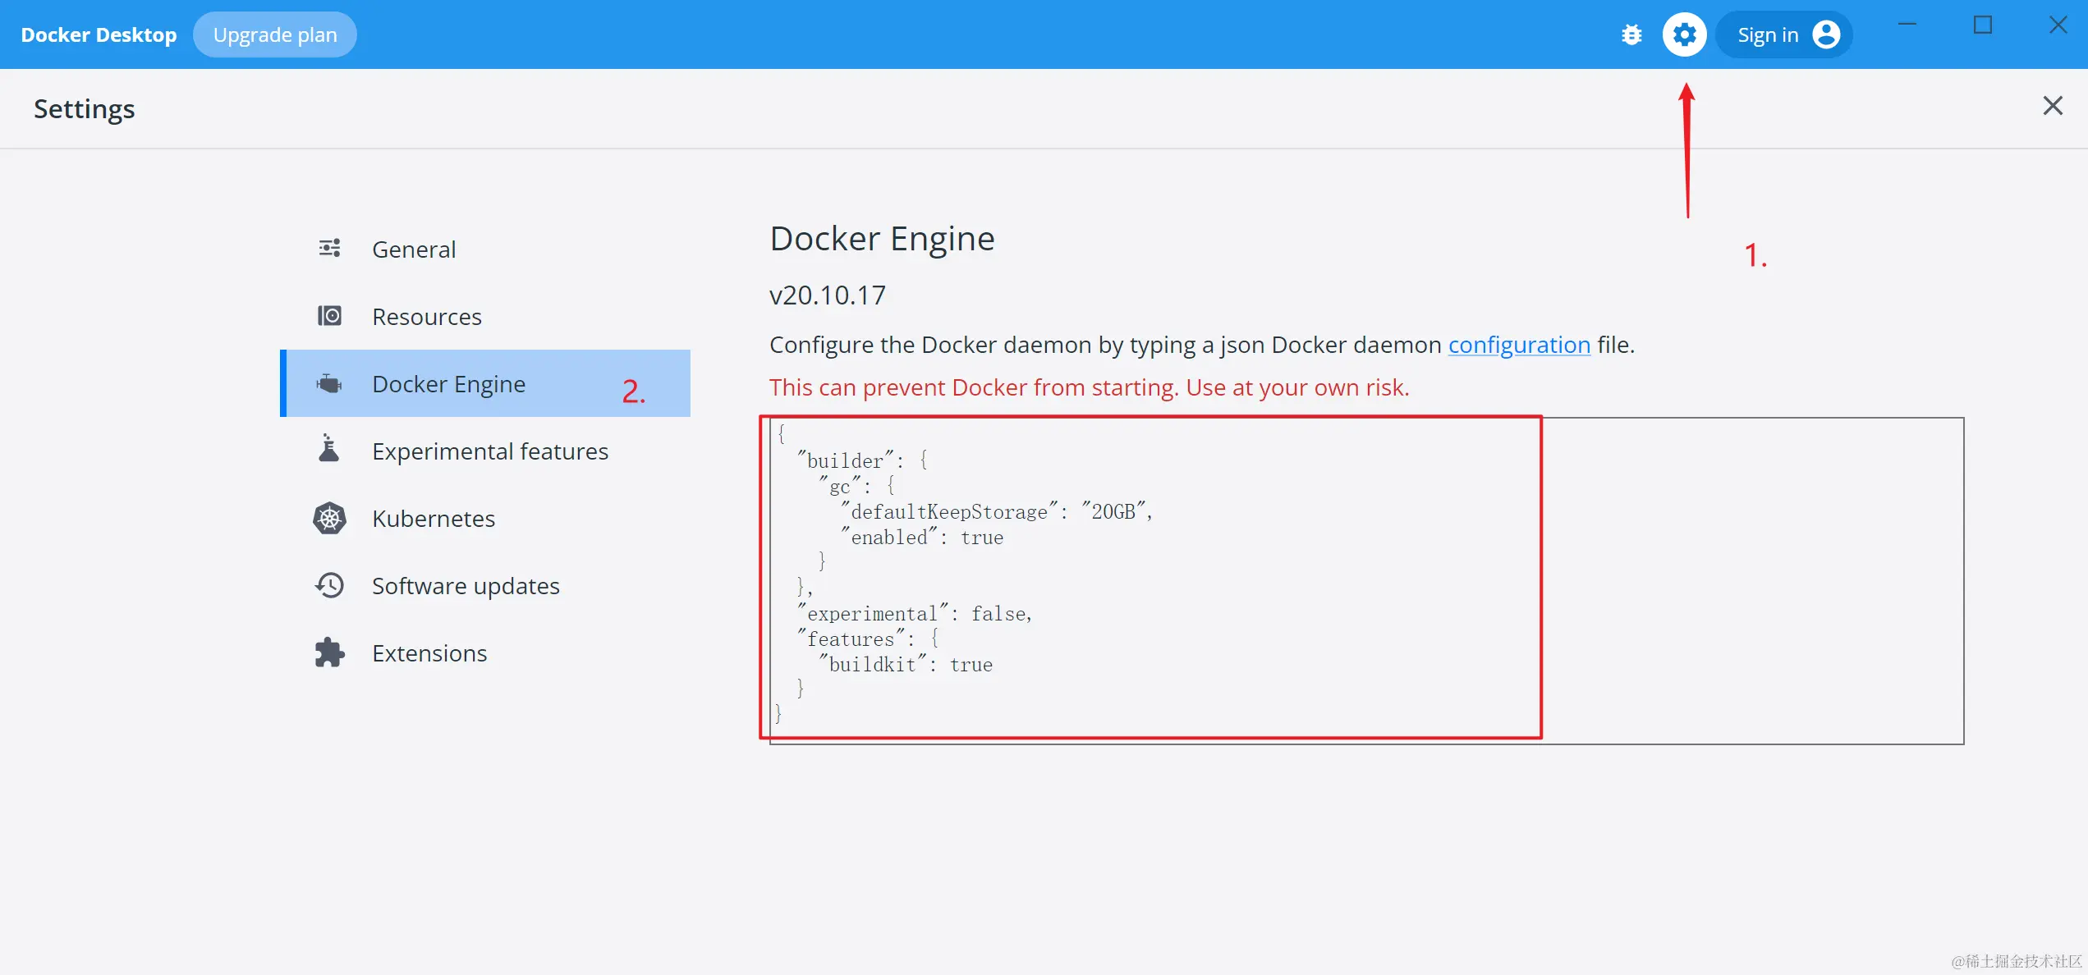2088x975 pixels.
Task: Click the General sliders icon
Action: click(329, 248)
